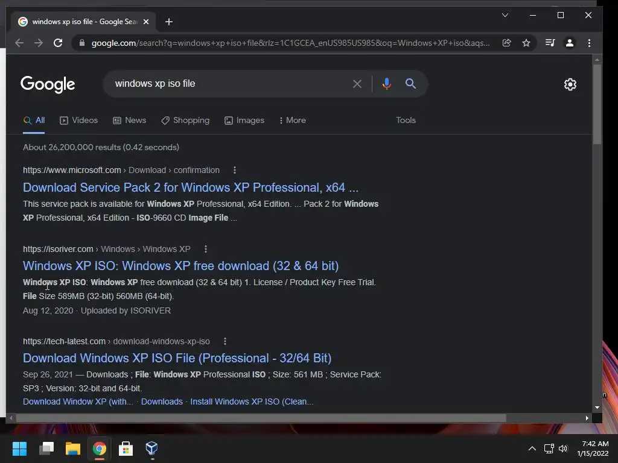Image resolution: width=618 pixels, height=463 pixels.
Task: Follow the Download Window XP (with... sitelink
Action: pyautogui.click(x=78, y=402)
